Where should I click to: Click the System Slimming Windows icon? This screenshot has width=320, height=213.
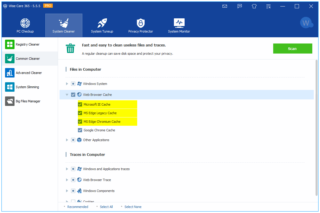(x=10, y=87)
